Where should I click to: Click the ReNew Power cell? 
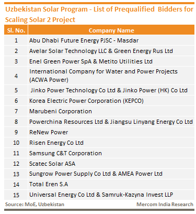[111, 132]
